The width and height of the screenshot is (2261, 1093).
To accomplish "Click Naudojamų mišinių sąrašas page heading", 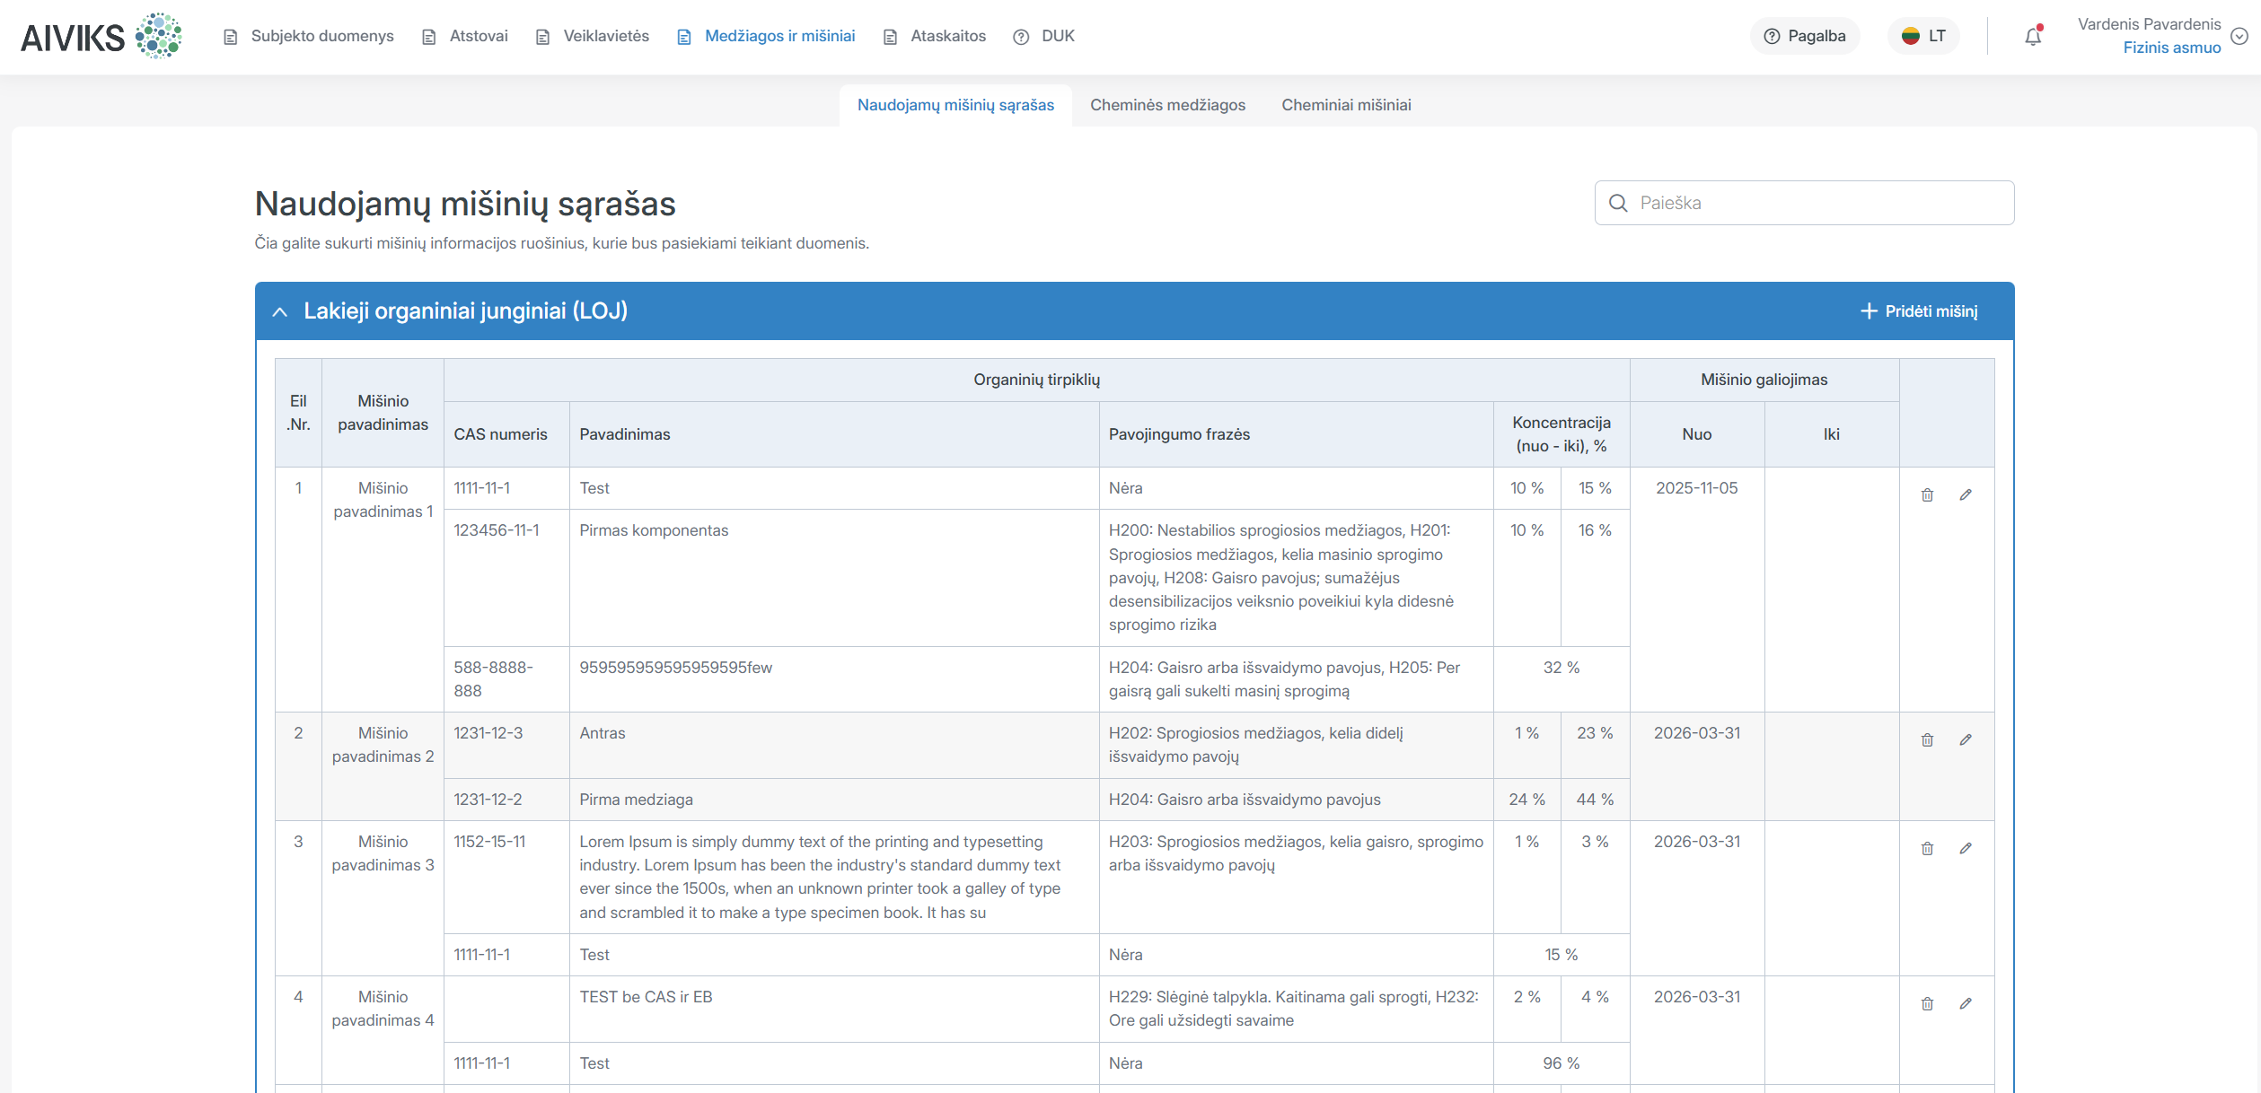I will [465, 204].
